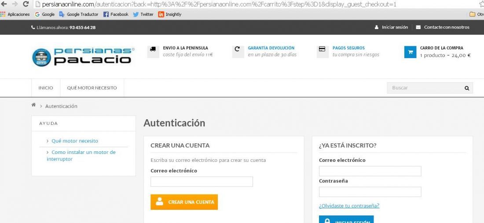484x223 pixels.
Task: Click the search magnifier icon
Action: point(467,88)
